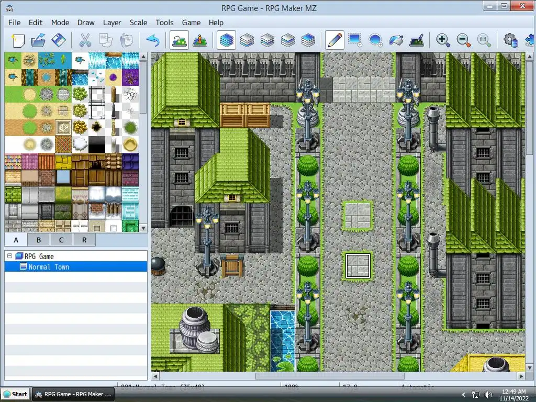Show hidden system tray icons
This screenshot has height=402, width=536.
pyautogui.click(x=464, y=395)
